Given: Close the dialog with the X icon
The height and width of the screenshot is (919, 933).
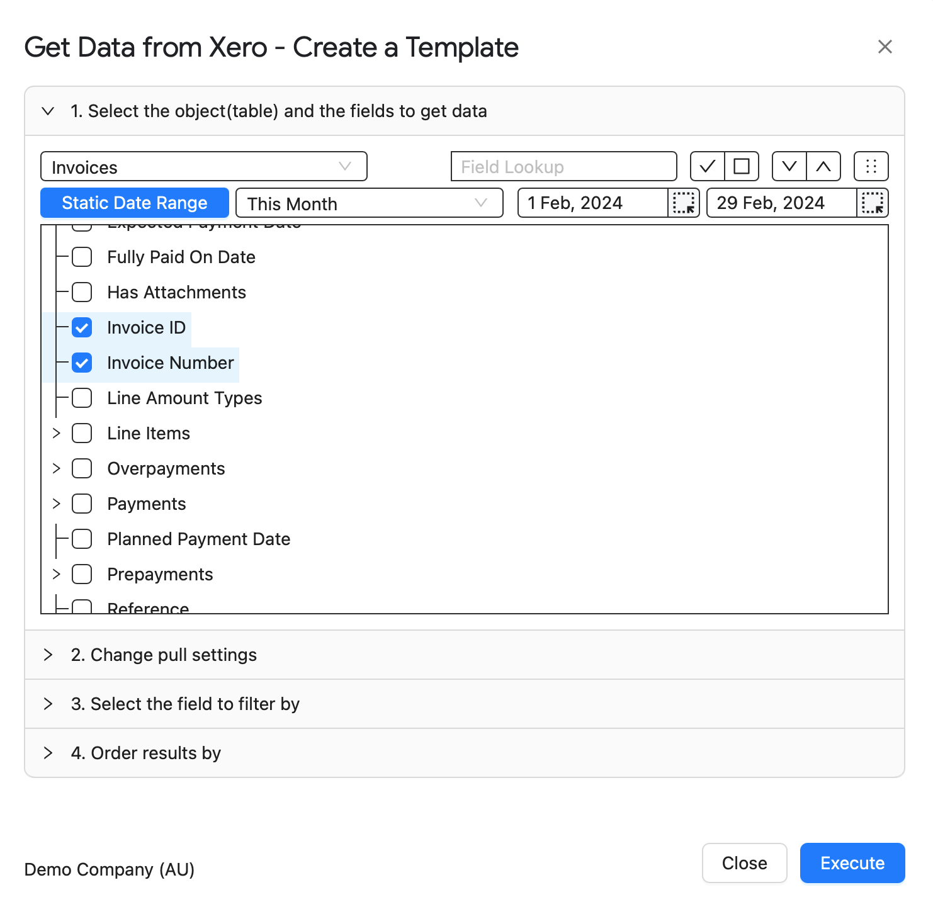Looking at the screenshot, I should [885, 47].
